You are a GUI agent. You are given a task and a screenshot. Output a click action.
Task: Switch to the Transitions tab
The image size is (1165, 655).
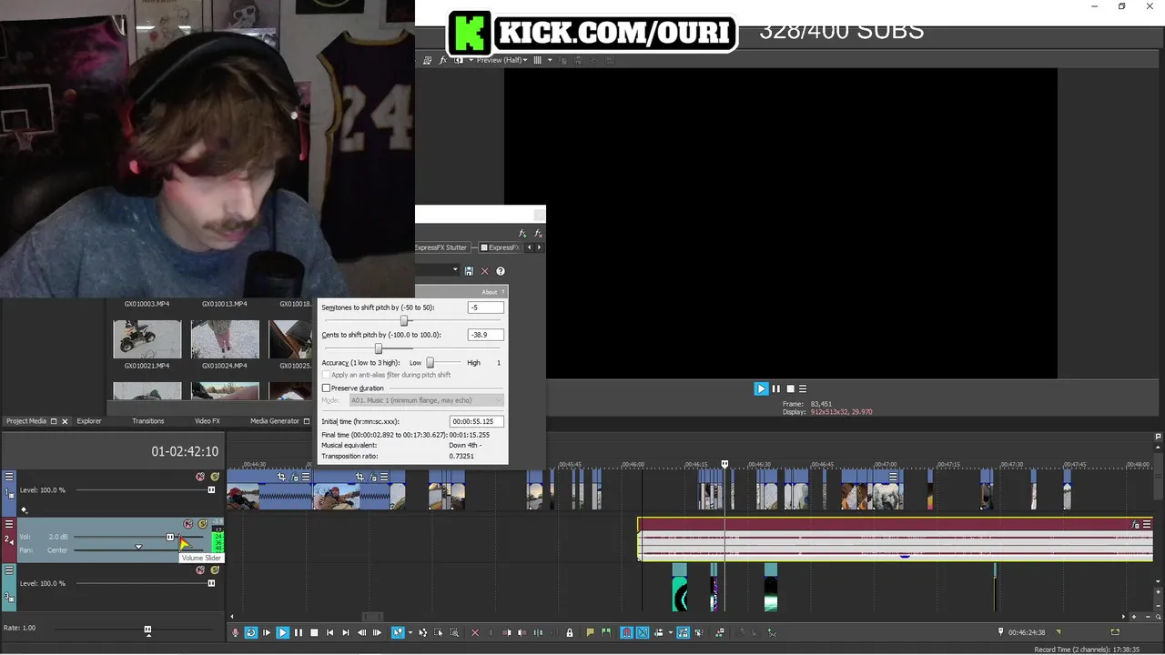[148, 421]
